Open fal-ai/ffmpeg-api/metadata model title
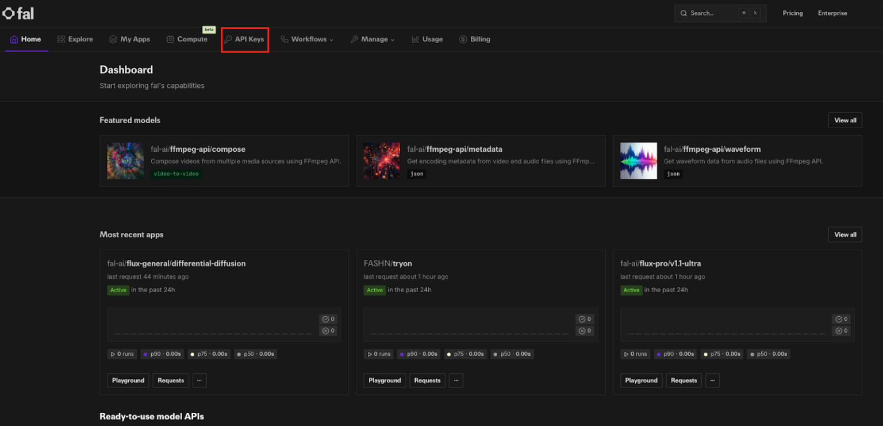This screenshot has height=426, width=883. [x=455, y=149]
